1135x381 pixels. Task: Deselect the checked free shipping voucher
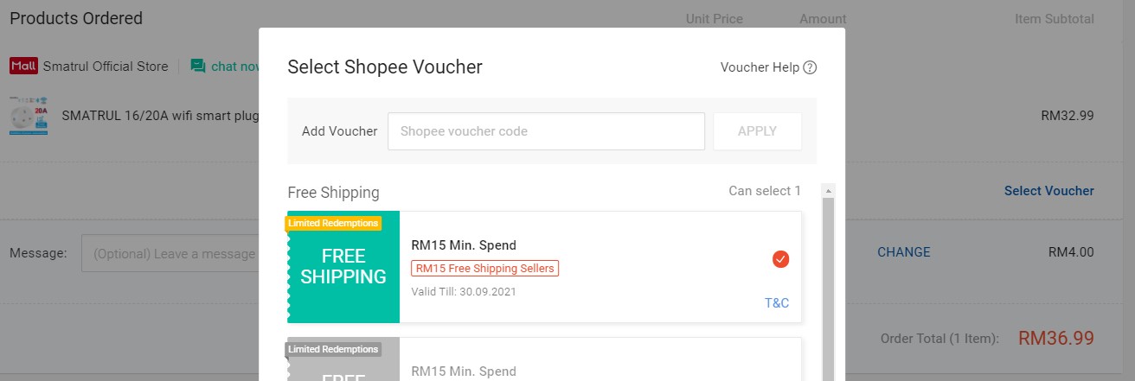tap(780, 258)
